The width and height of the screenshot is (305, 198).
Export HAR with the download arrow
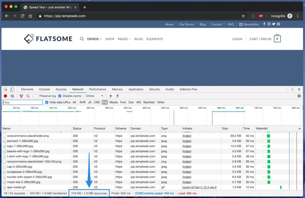(x=117, y=96)
